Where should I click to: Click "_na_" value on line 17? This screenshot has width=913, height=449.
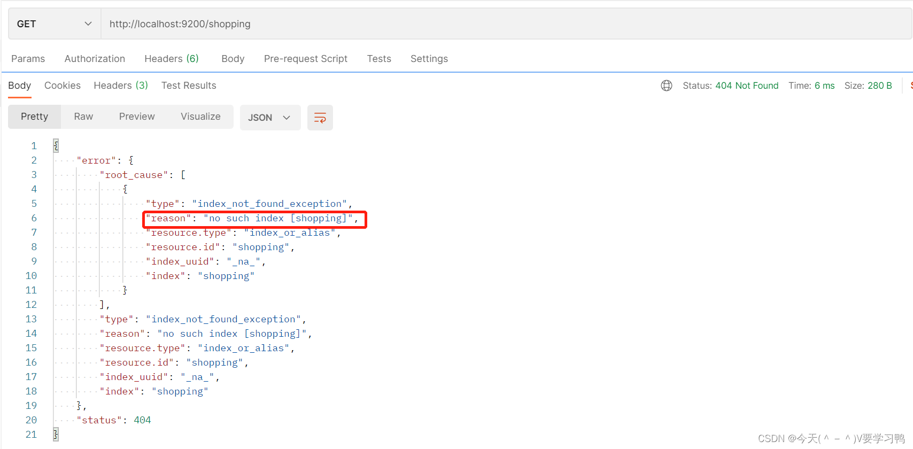pos(198,377)
